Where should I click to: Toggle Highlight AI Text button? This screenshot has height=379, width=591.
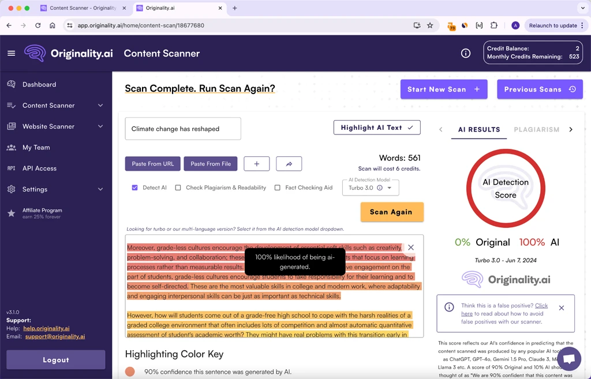click(377, 127)
